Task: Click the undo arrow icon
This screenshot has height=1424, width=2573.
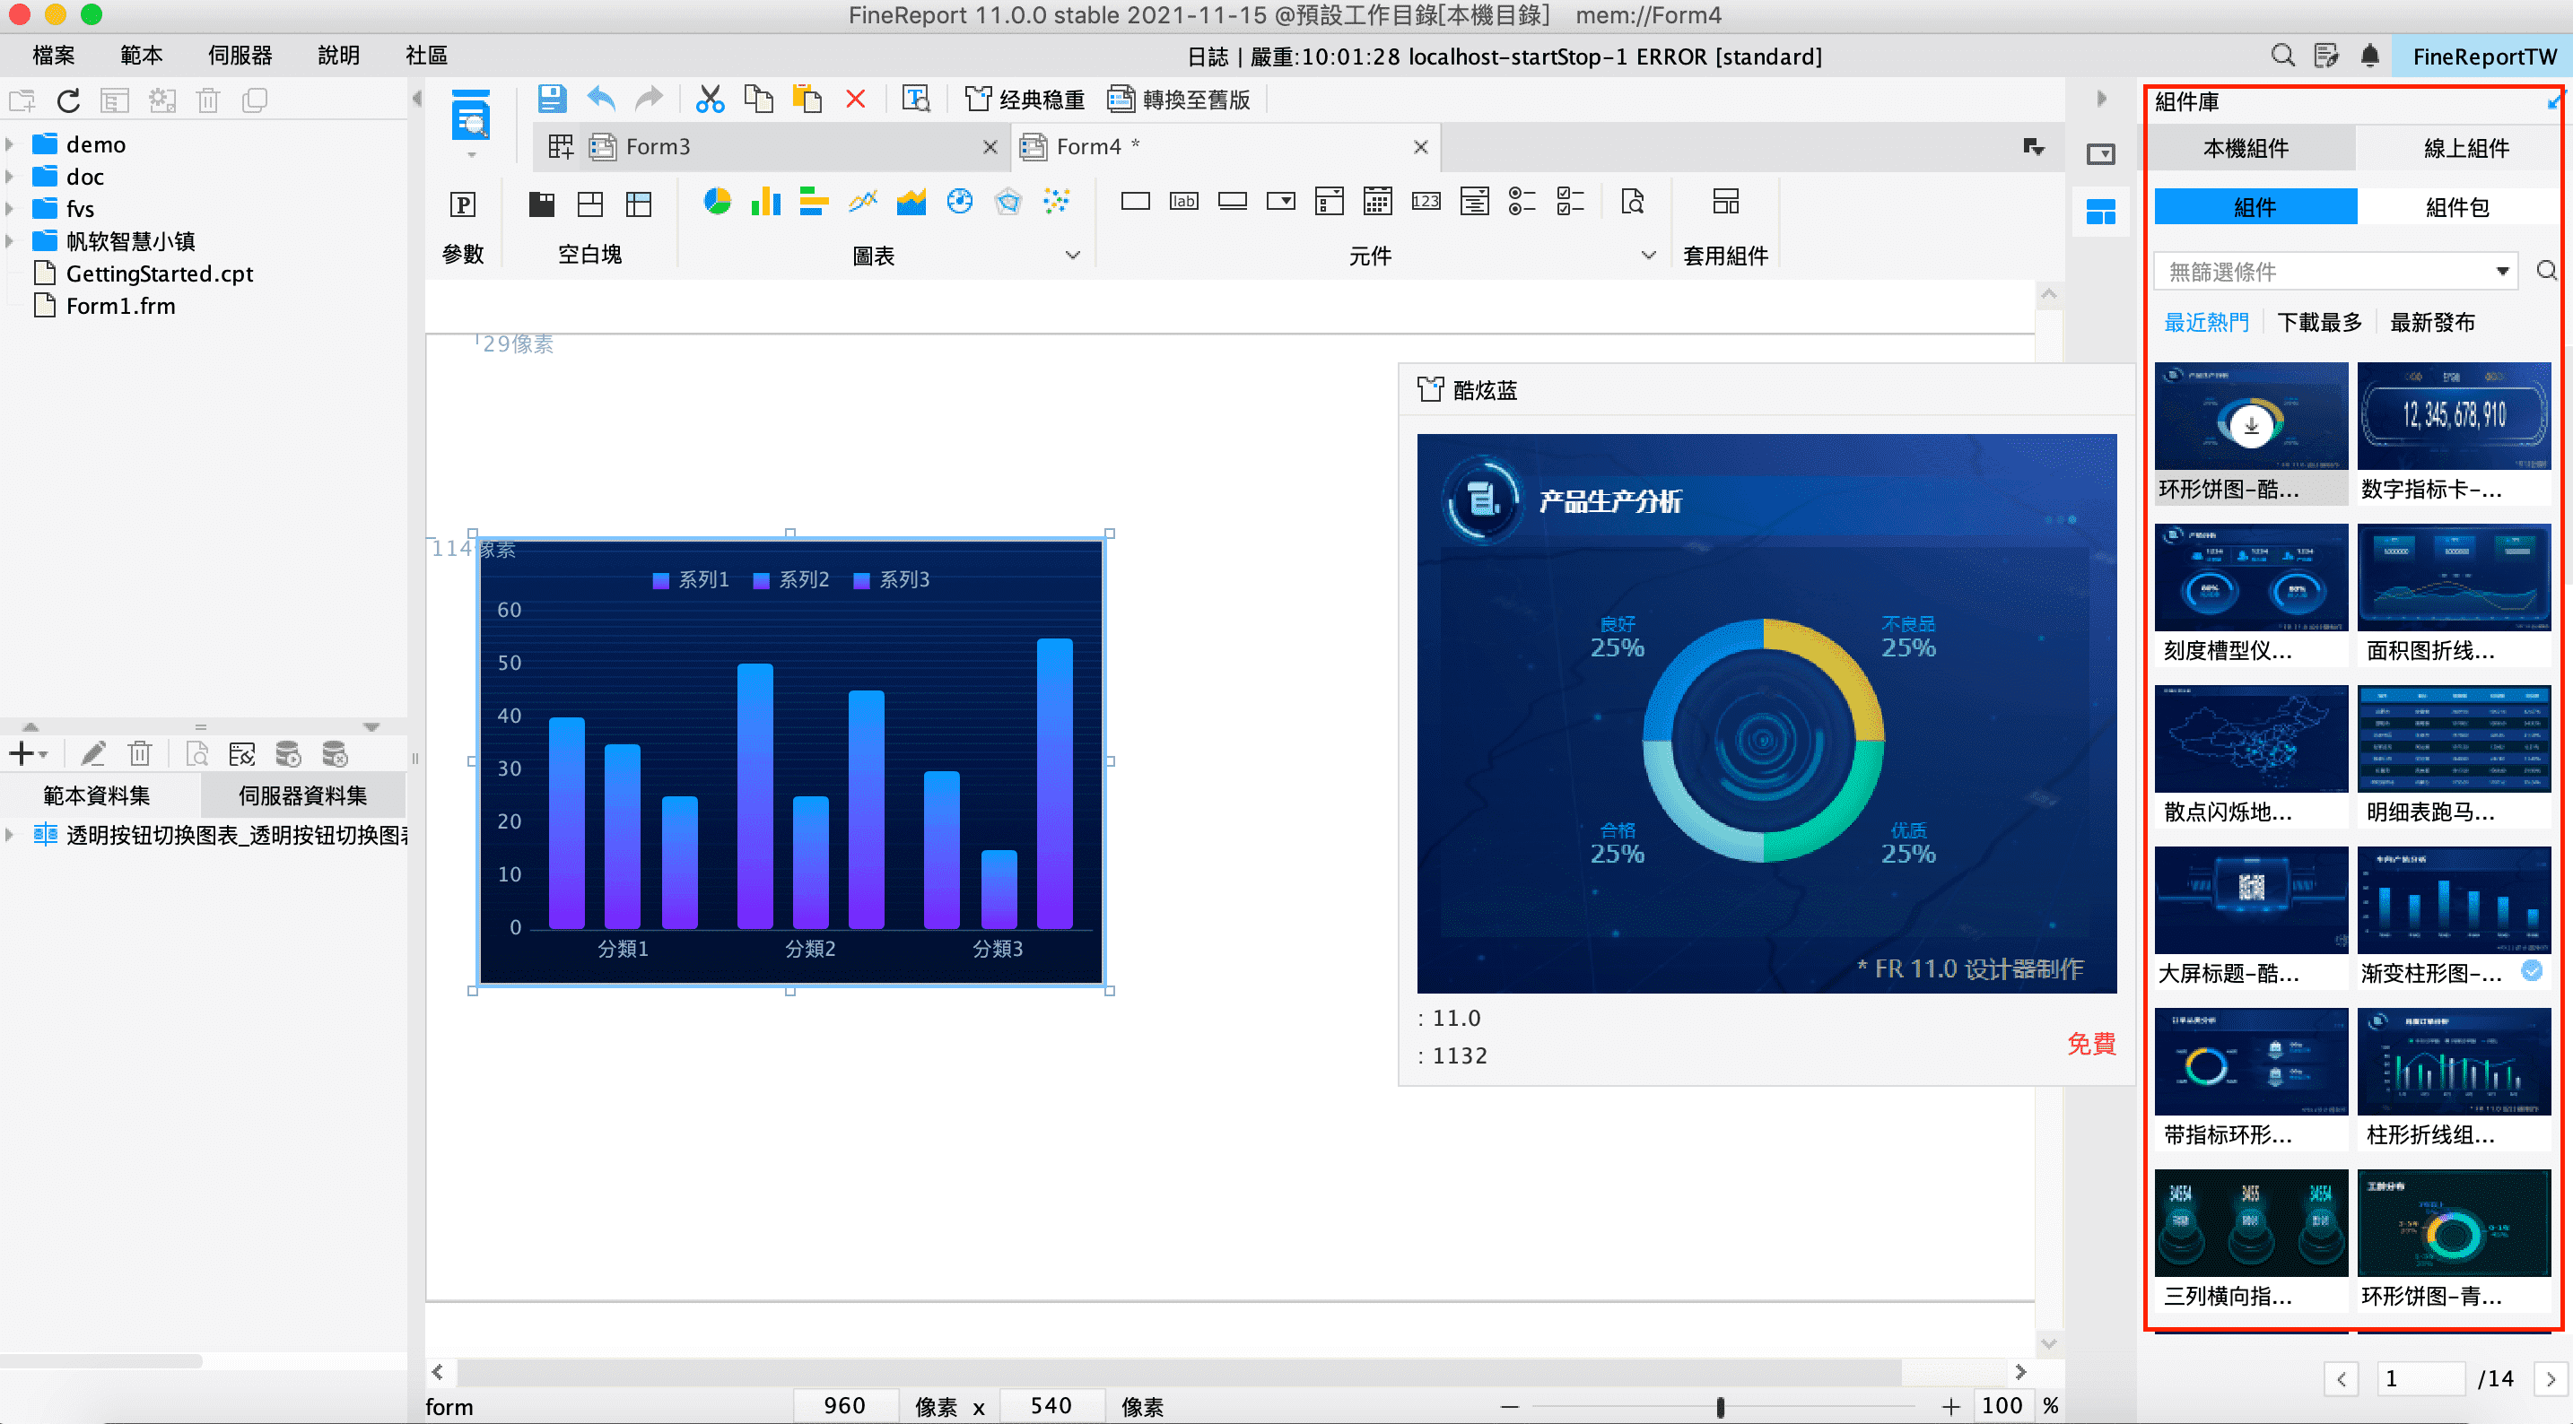Action: point(601,99)
